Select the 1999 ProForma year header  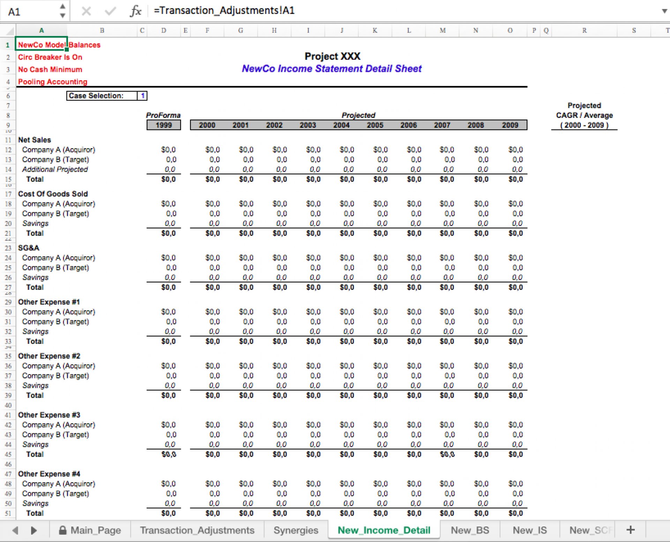pos(164,125)
